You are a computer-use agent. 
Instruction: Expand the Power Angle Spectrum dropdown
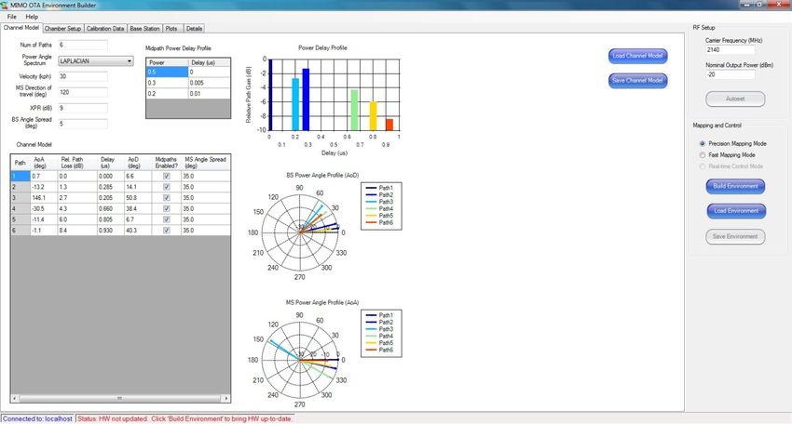[x=130, y=61]
